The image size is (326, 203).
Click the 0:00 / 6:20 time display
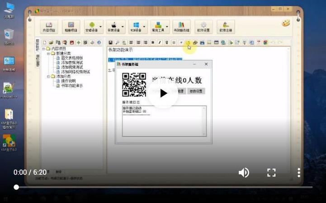[x=30, y=172]
